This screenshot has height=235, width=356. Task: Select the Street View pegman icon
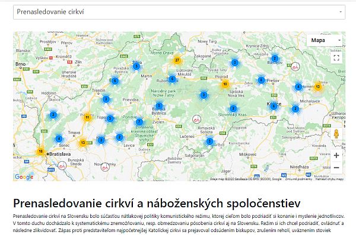(336, 134)
